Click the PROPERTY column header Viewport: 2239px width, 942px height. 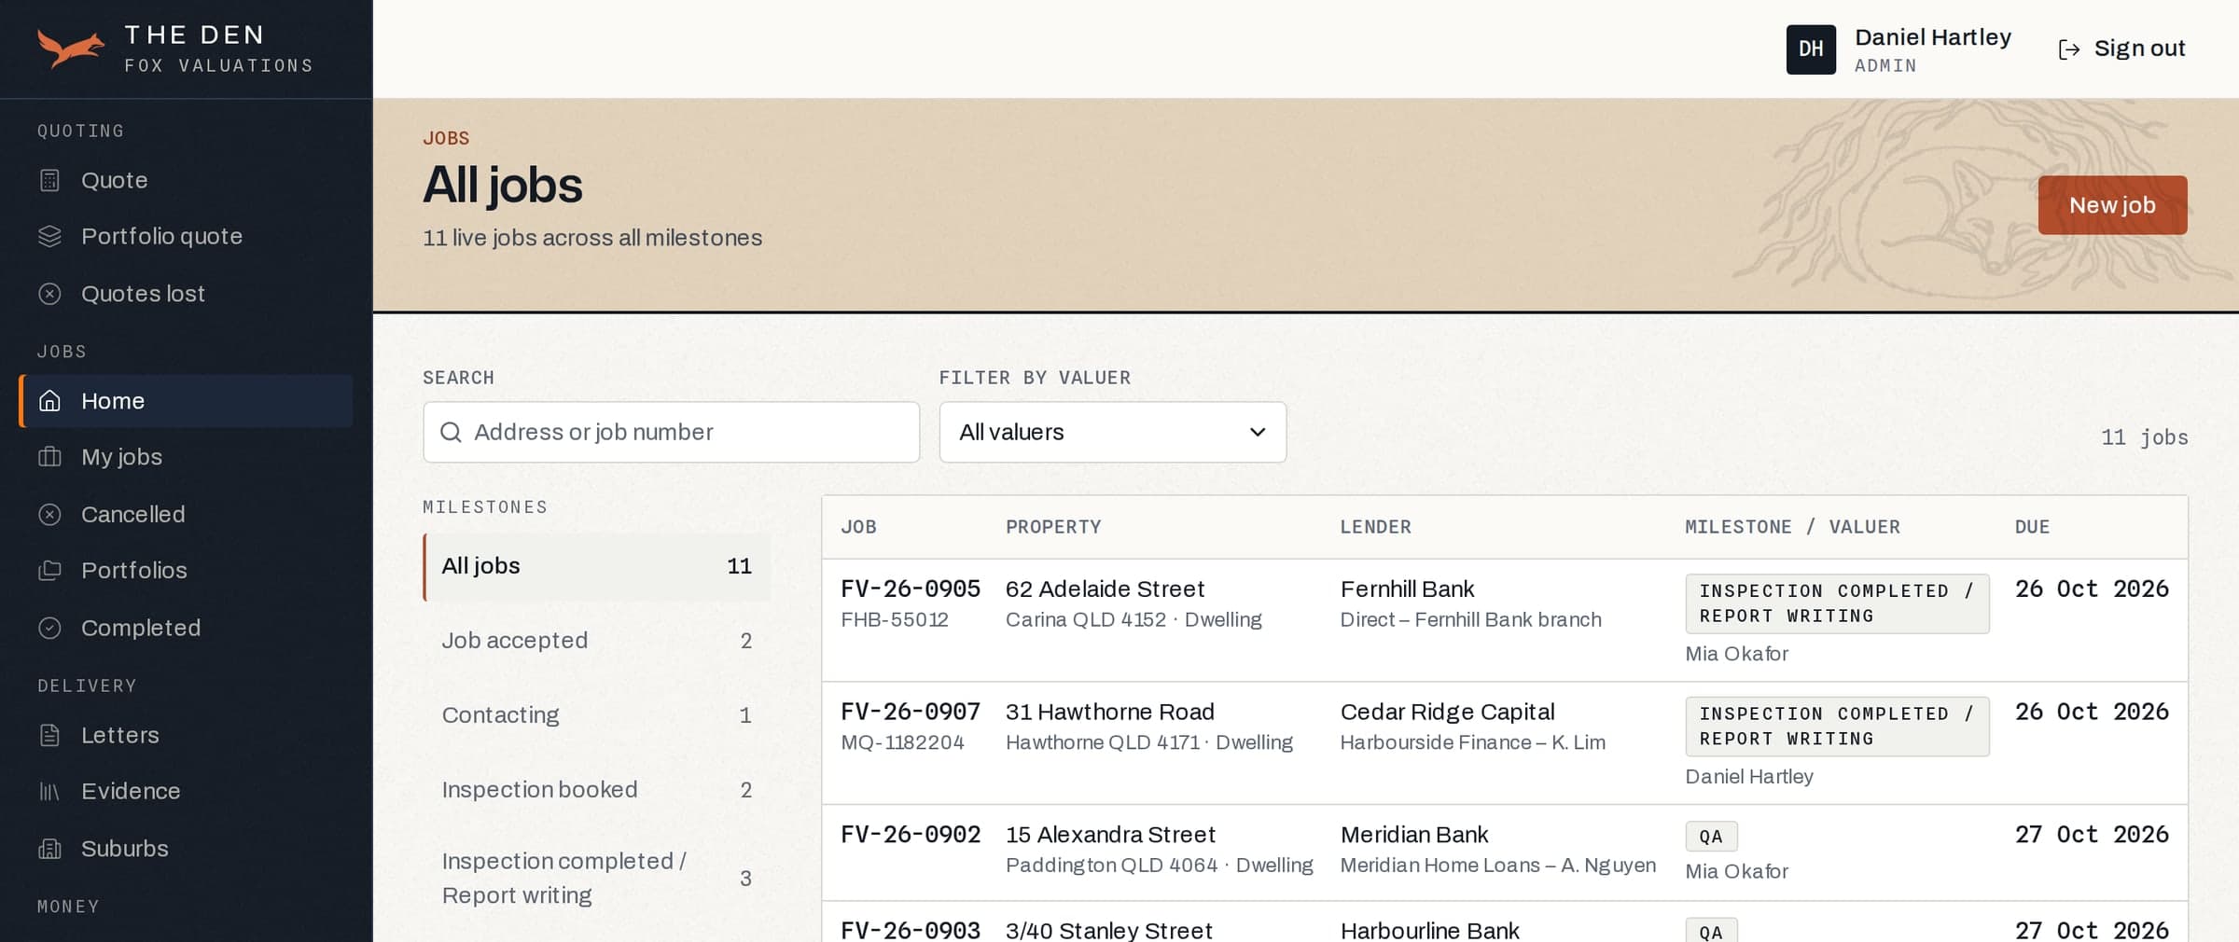(x=1053, y=527)
